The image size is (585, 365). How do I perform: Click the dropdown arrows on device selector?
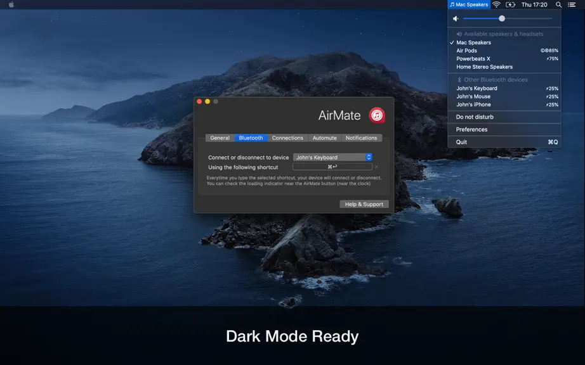click(x=369, y=157)
